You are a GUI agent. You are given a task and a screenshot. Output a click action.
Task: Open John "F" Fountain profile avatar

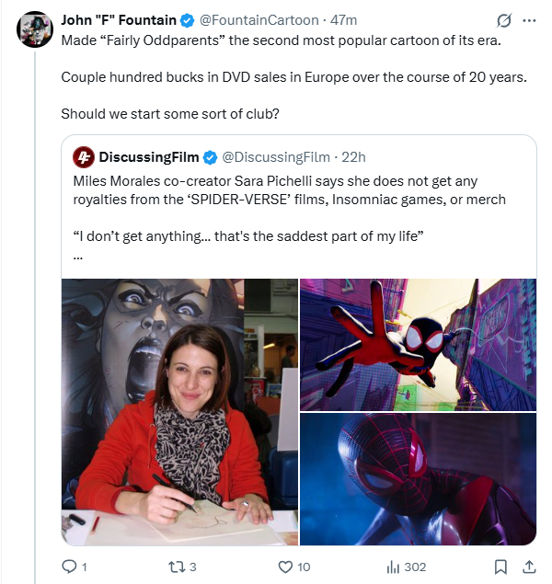pyautogui.click(x=34, y=29)
